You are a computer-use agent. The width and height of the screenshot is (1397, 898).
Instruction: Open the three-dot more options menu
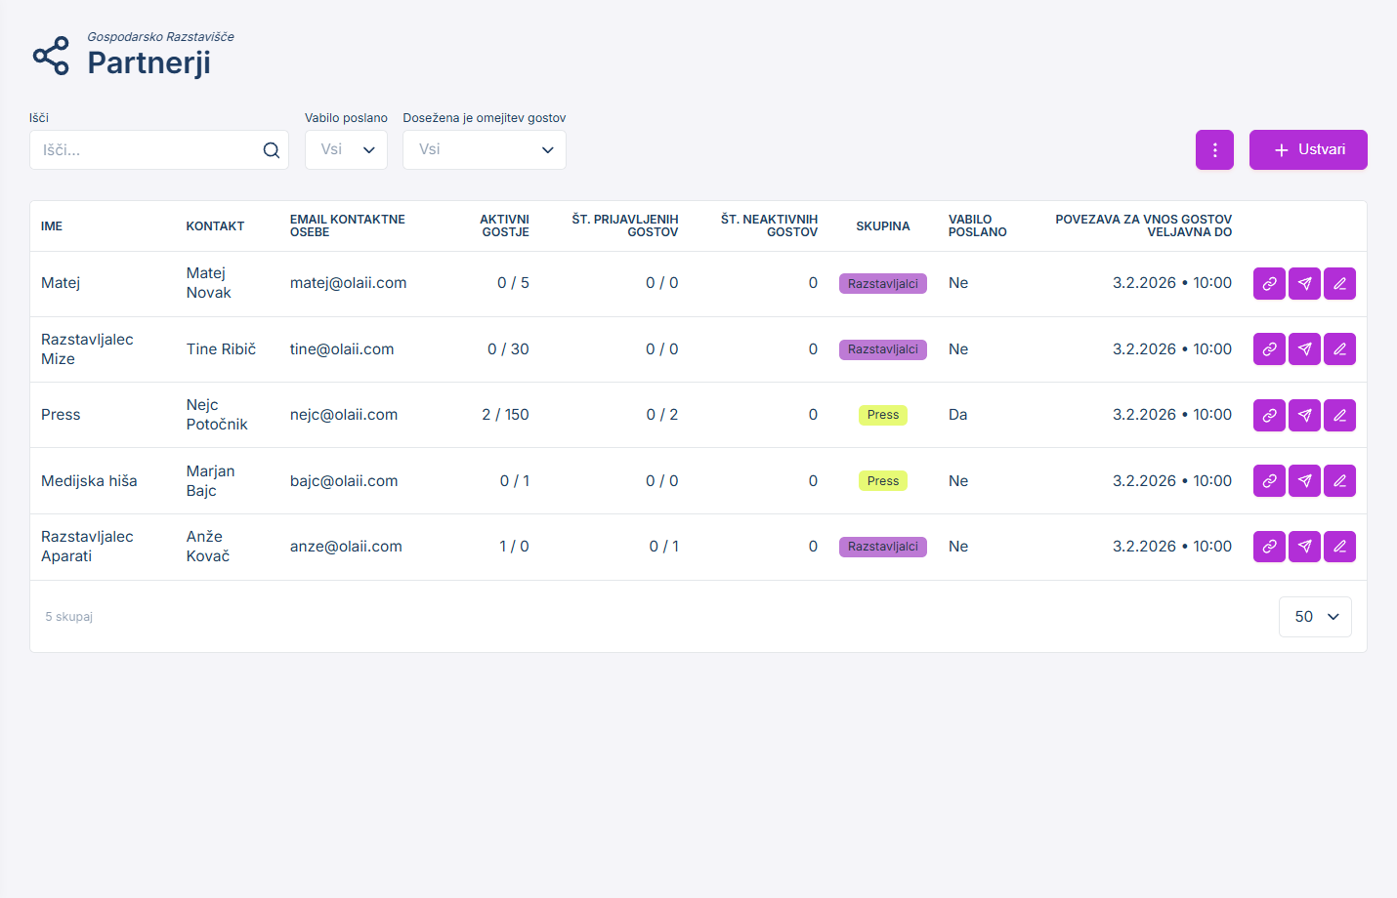(1214, 150)
